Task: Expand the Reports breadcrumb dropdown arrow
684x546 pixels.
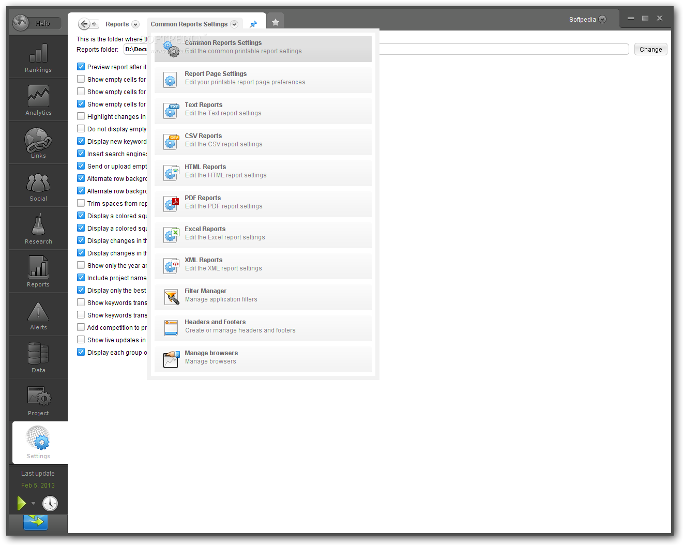Action: (x=135, y=24)
